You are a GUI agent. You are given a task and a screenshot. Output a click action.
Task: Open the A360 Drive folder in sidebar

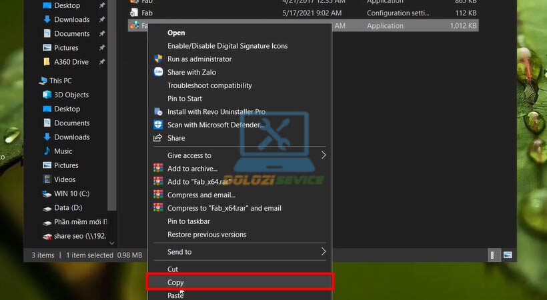coord(71,62)
